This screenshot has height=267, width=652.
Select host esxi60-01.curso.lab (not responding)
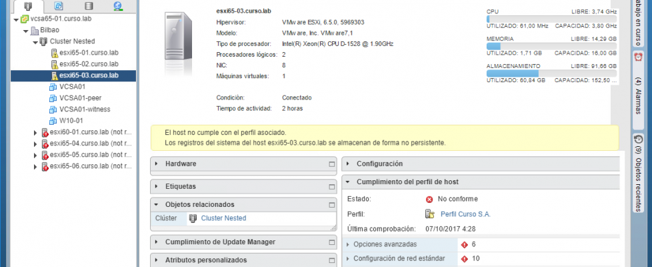[91, 132]
